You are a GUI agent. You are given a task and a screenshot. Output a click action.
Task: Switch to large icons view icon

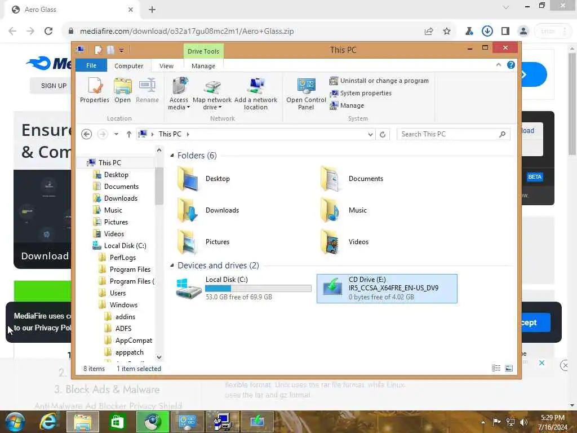509,368
